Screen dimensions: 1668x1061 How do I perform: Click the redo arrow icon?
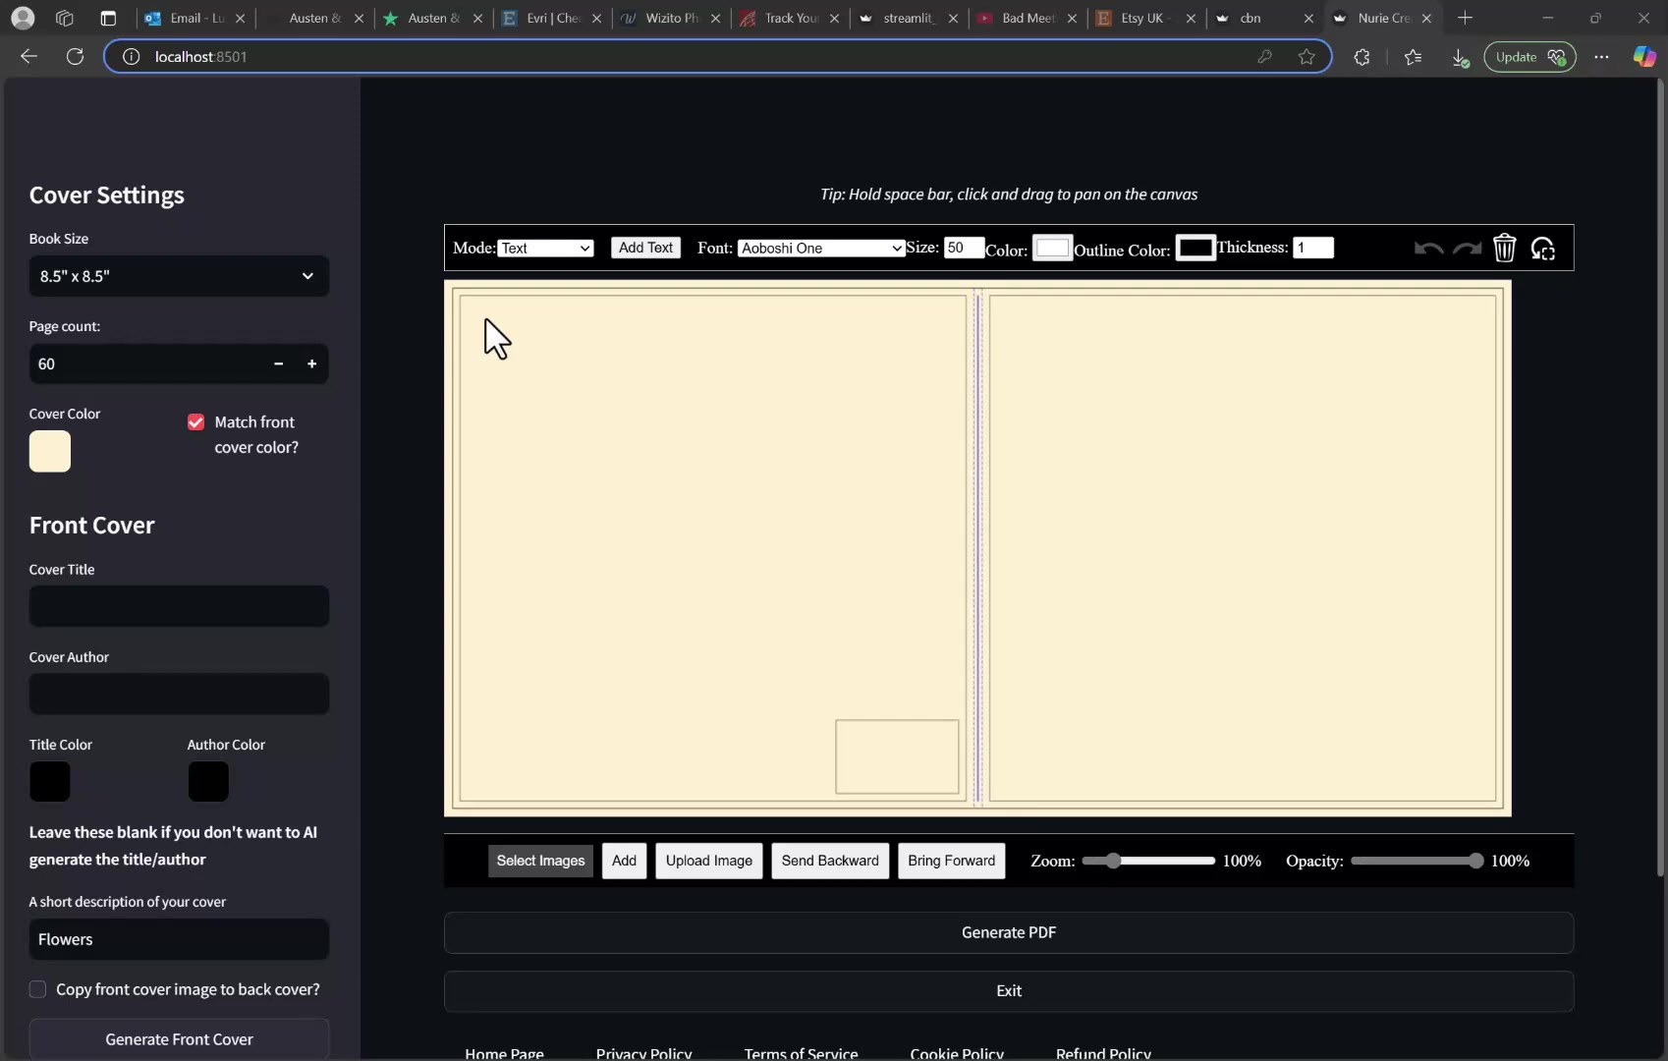point(1467,249)
